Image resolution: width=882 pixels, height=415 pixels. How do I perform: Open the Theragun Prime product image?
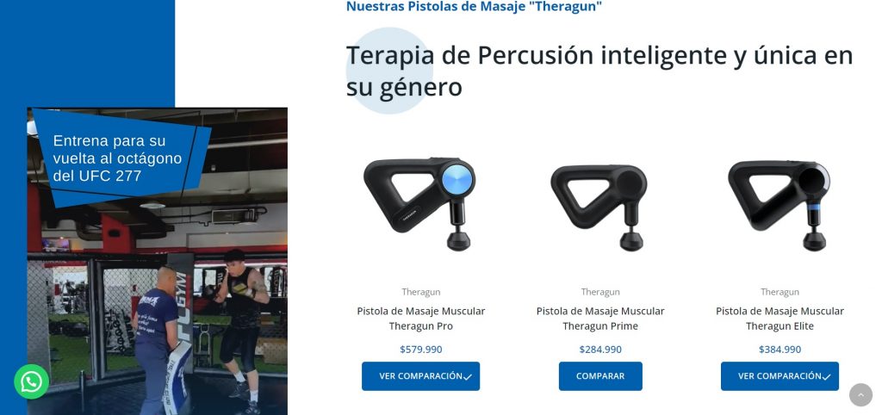pos(599,207)
